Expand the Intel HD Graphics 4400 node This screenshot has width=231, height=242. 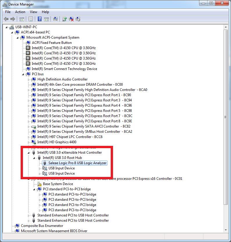29,142
